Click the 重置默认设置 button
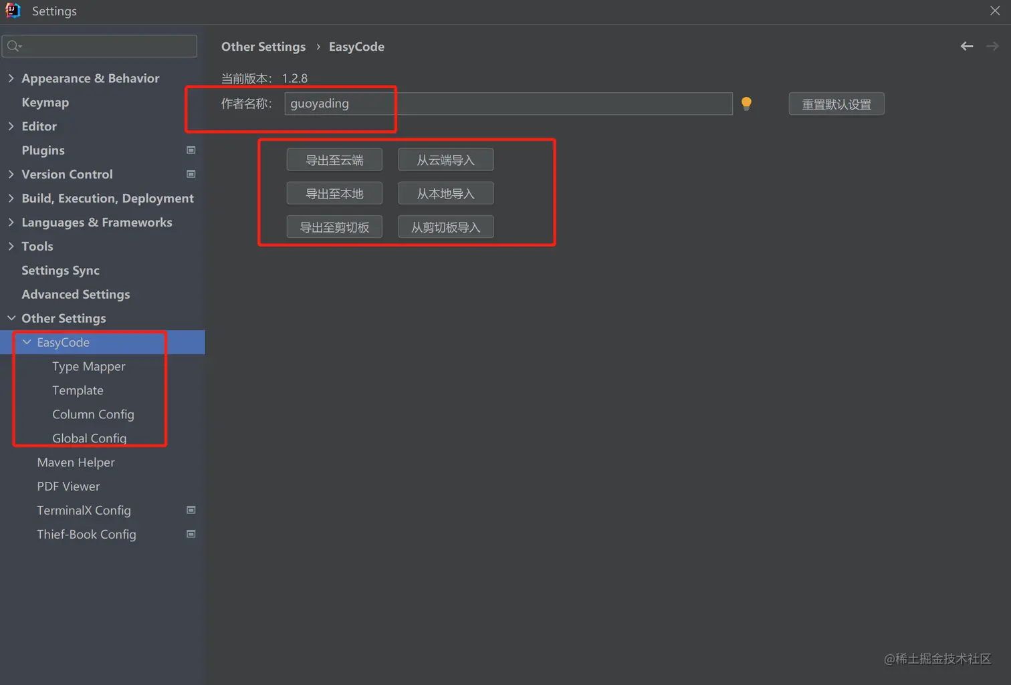The image size is (1011, 685). [836, 104]
